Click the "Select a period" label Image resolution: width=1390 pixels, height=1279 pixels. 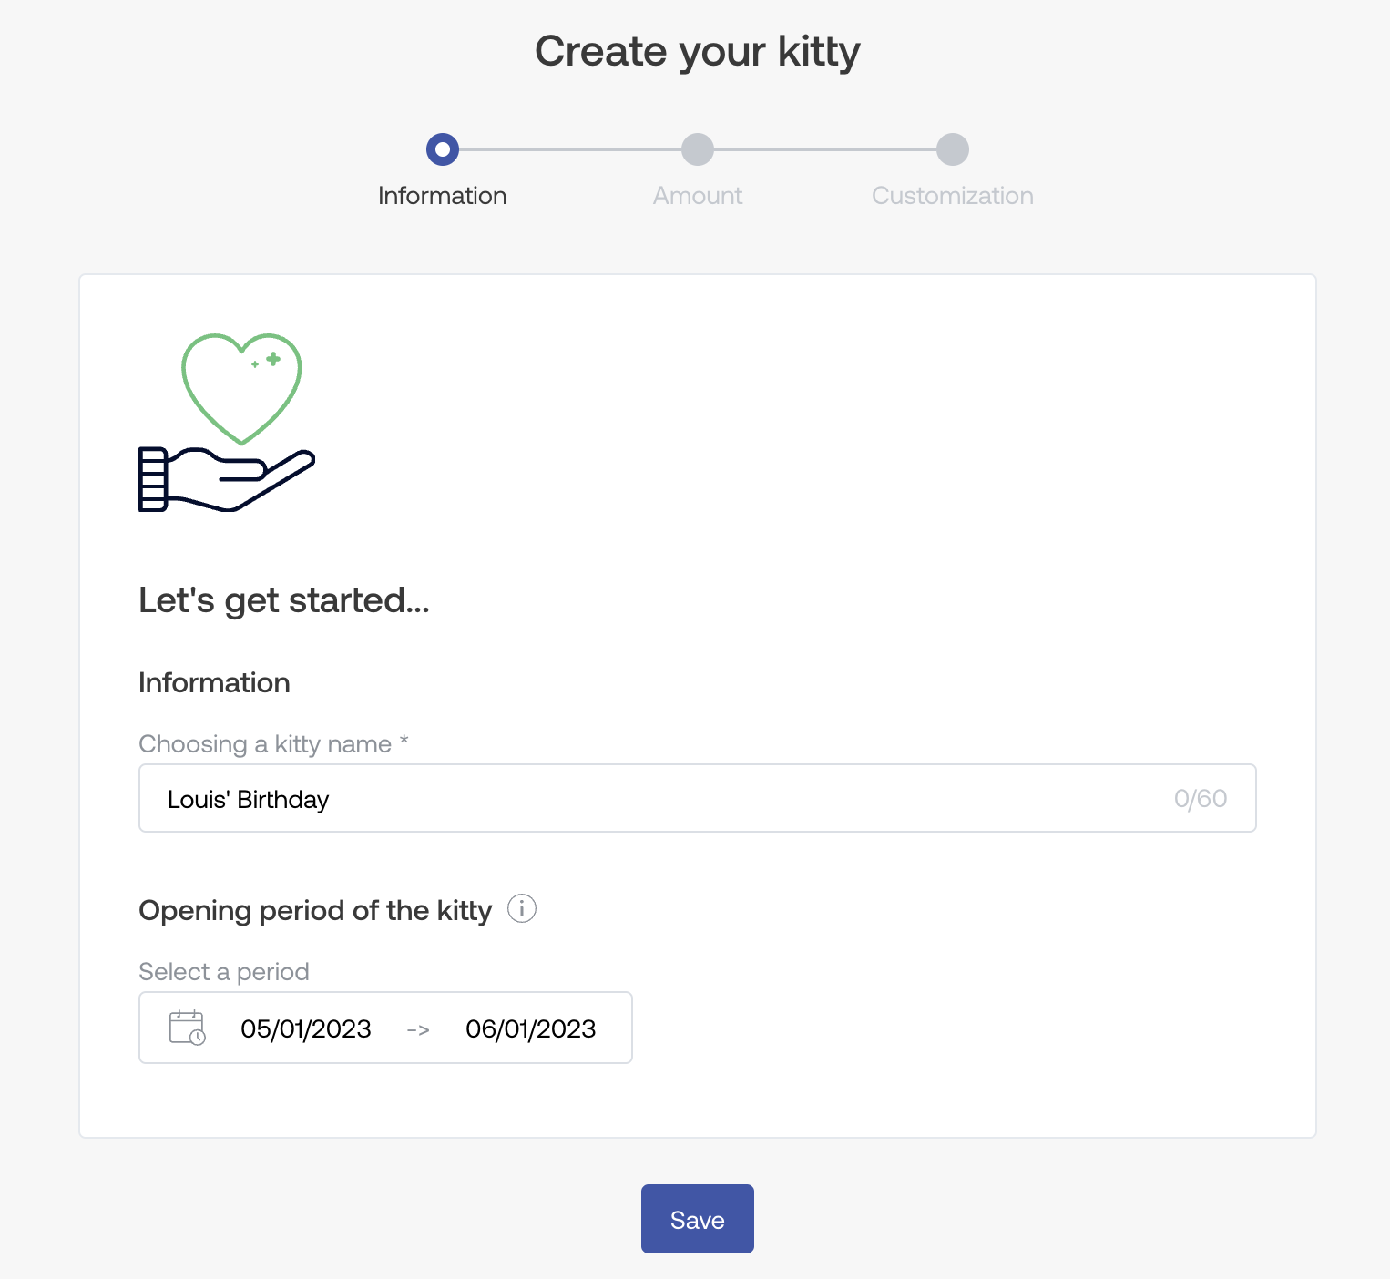pyautogui.click(x=224, y=972)
